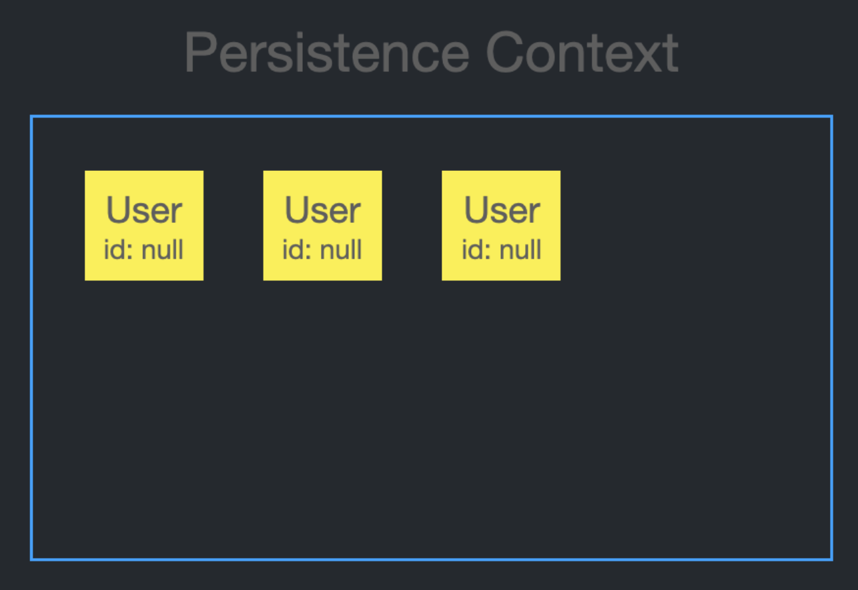Click "id: null" text in rightmost User box
The width and height of the screenshot is (858, 590).
pos(502,250)
